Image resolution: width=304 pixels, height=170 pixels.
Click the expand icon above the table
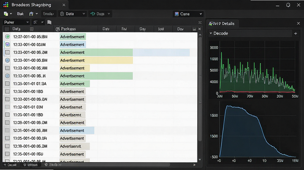pos(200,23)
